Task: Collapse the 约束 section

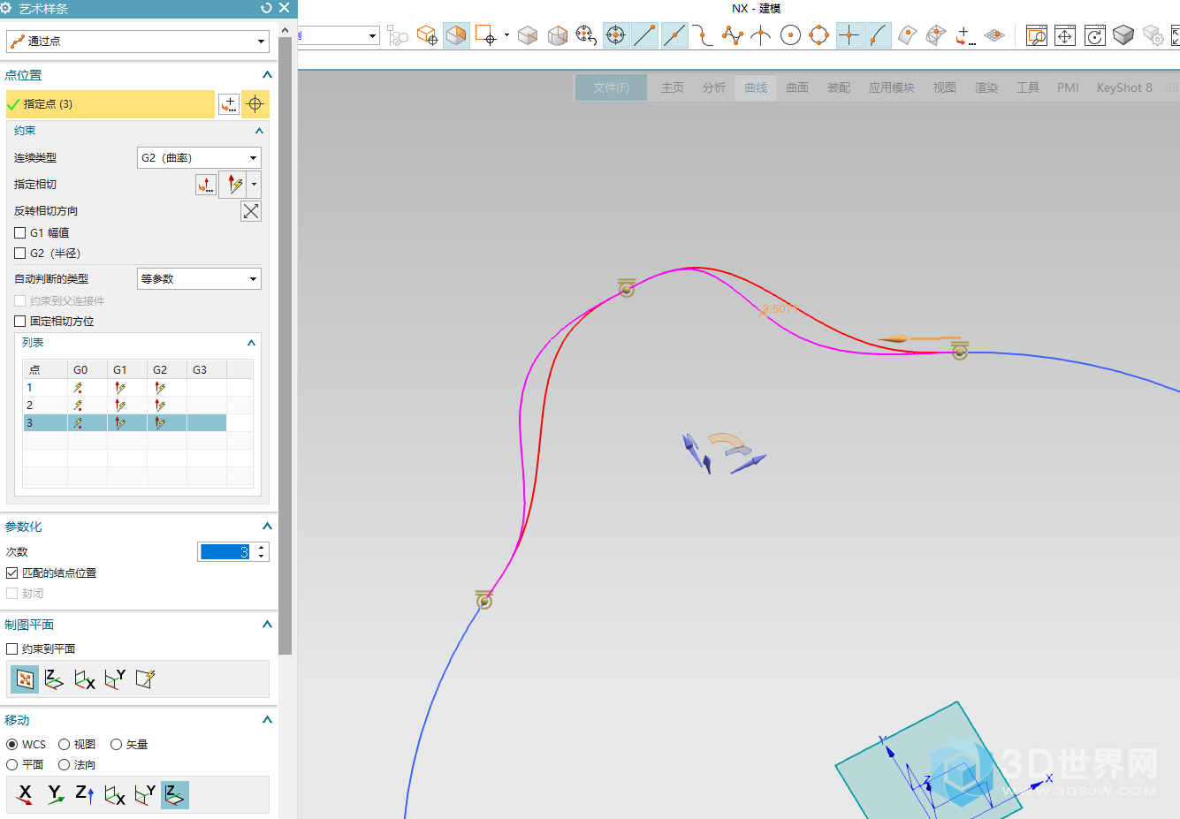Action: click(x=259, y=131)
